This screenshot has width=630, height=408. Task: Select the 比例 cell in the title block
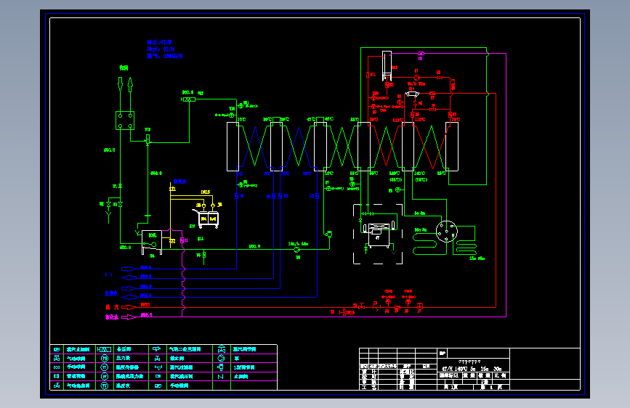tap(500, 375)
